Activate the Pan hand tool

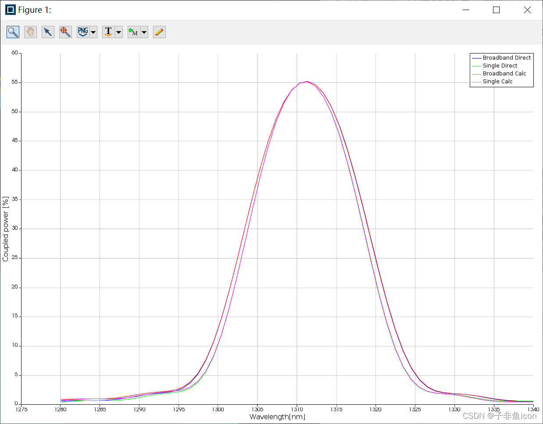30,32
